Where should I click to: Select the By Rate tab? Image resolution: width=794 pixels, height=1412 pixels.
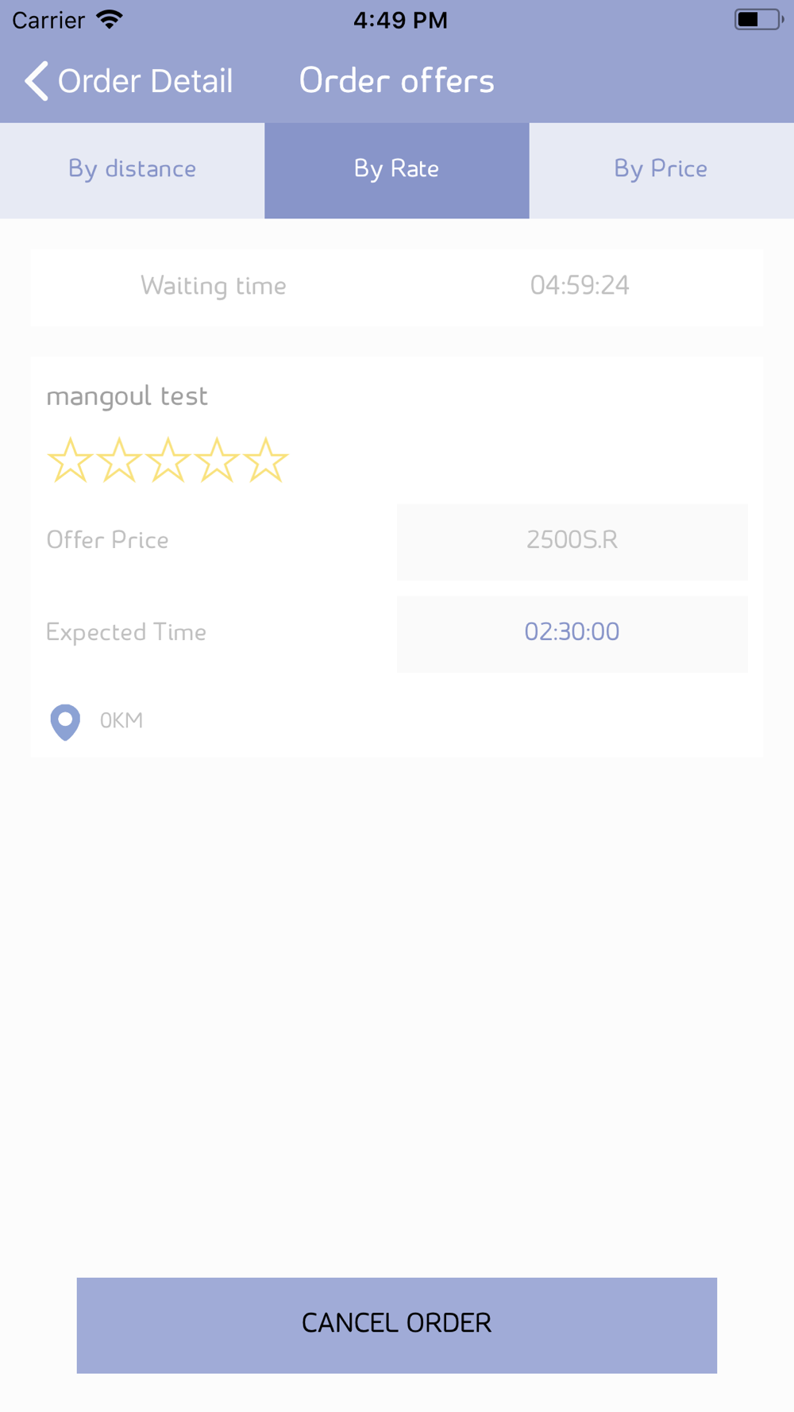pyautogui.click(x=396, y=170)
